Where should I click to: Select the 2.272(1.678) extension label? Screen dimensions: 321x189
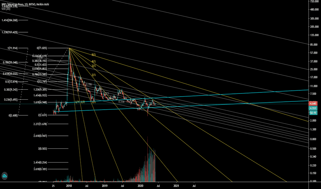[40, 124]
